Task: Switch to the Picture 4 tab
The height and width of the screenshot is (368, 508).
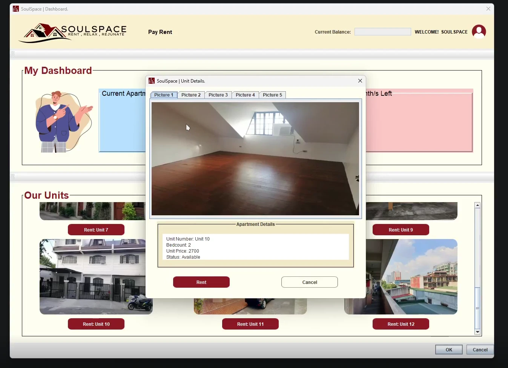Action: pos(245,95)
